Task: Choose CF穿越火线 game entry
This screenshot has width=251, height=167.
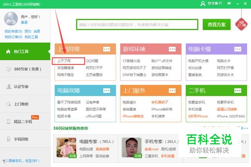Action: (x=131, y=61)
